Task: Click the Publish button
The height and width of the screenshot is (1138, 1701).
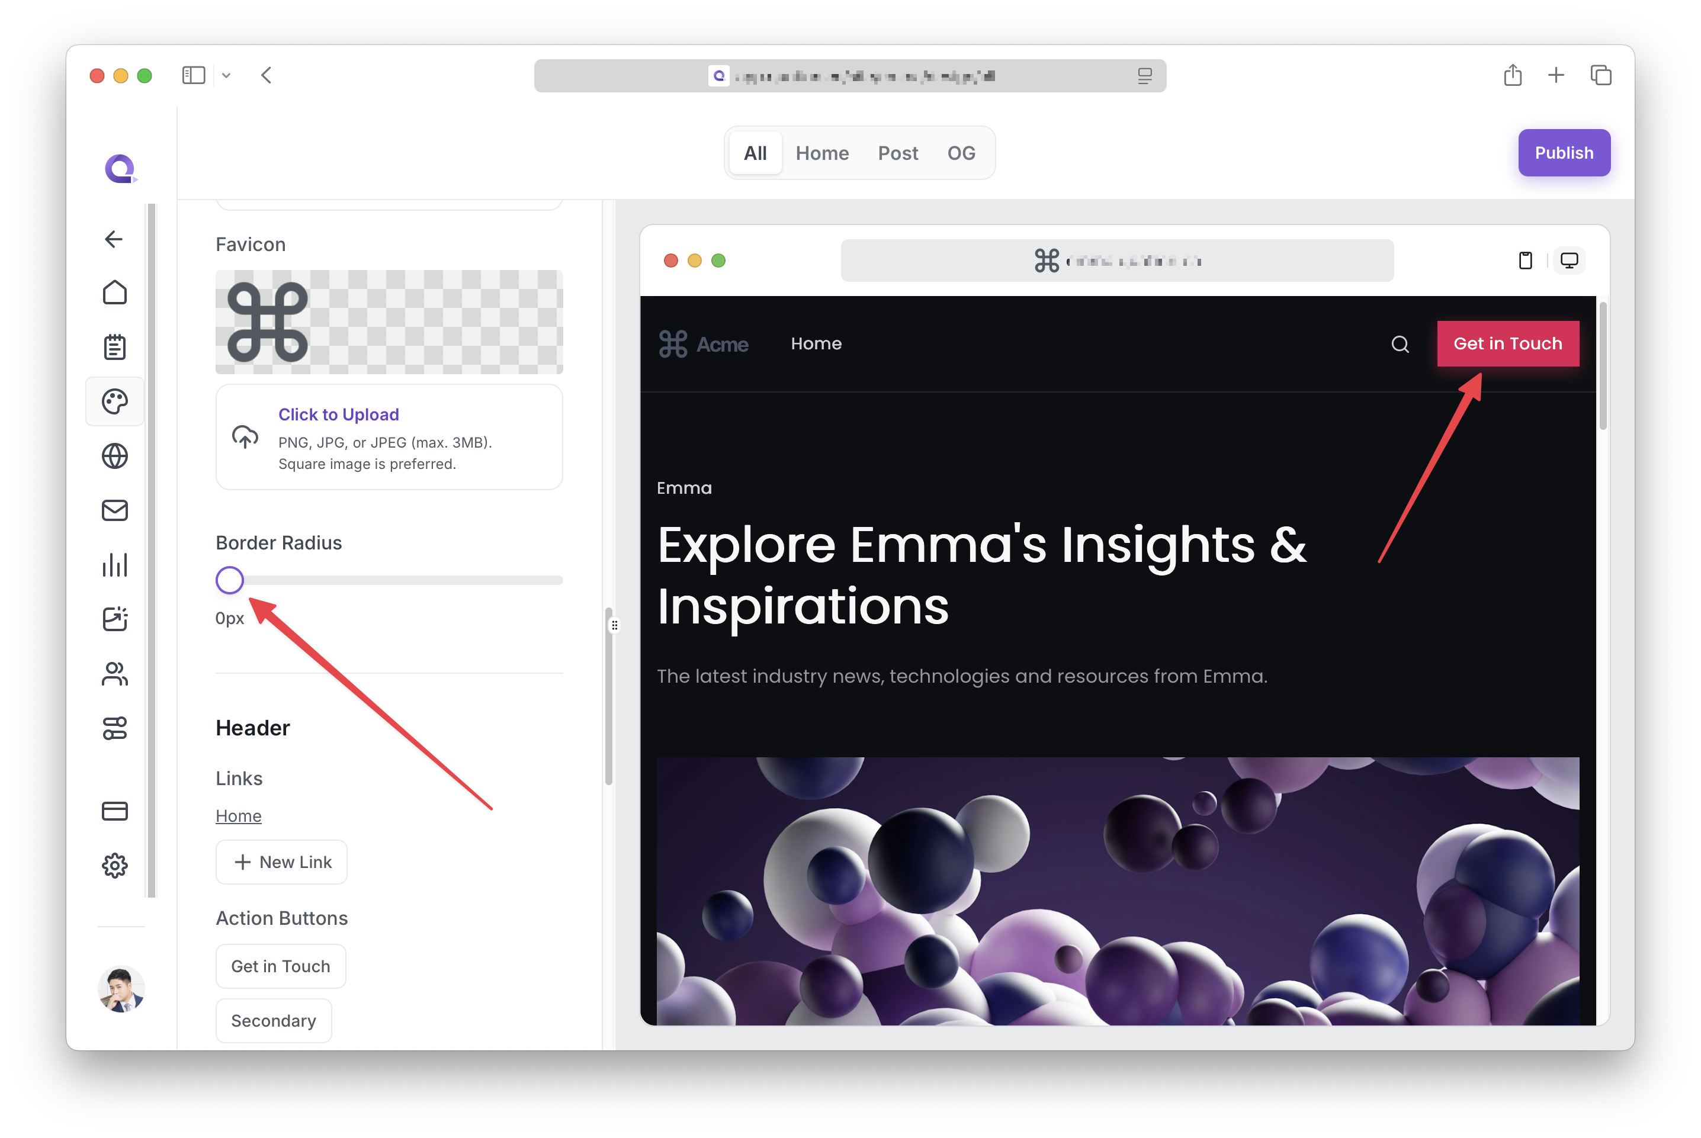Action: 1564,153
